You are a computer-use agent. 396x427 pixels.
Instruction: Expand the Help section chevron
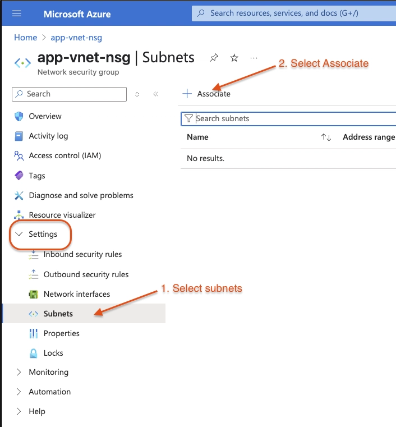[19, 411]
